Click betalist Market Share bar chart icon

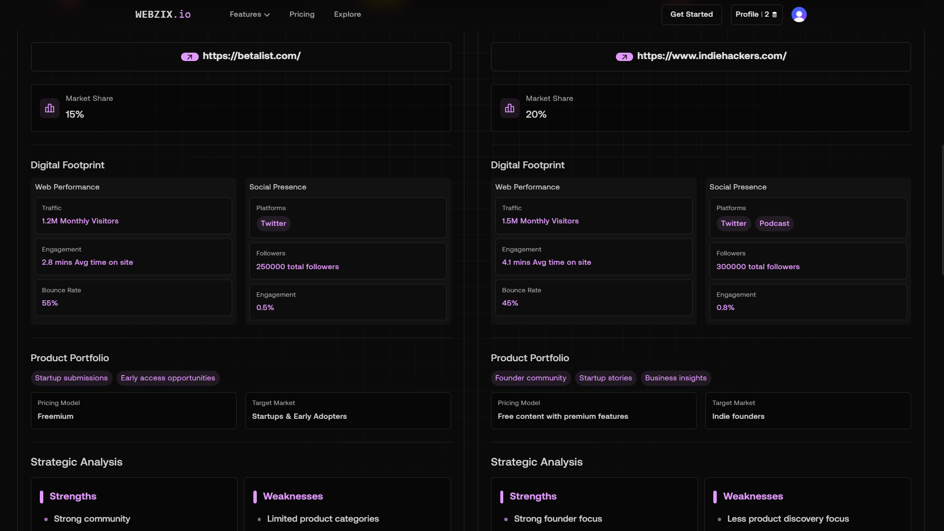coord(50,108)
